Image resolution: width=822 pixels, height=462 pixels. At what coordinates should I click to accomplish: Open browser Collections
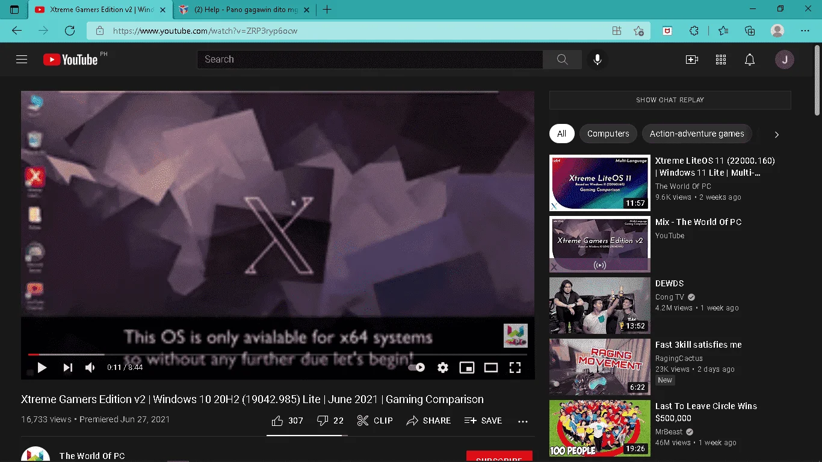coord(750,31)
